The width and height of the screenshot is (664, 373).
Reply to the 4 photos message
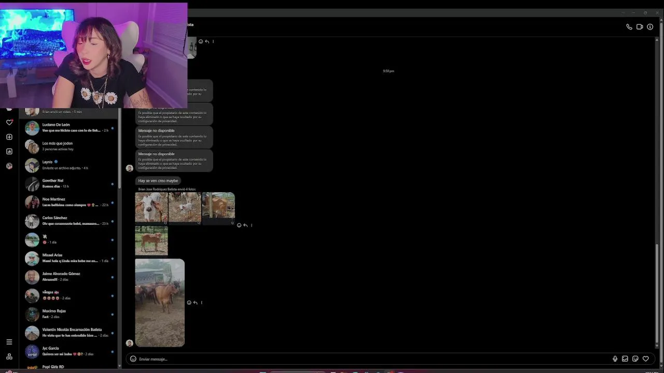245,225
